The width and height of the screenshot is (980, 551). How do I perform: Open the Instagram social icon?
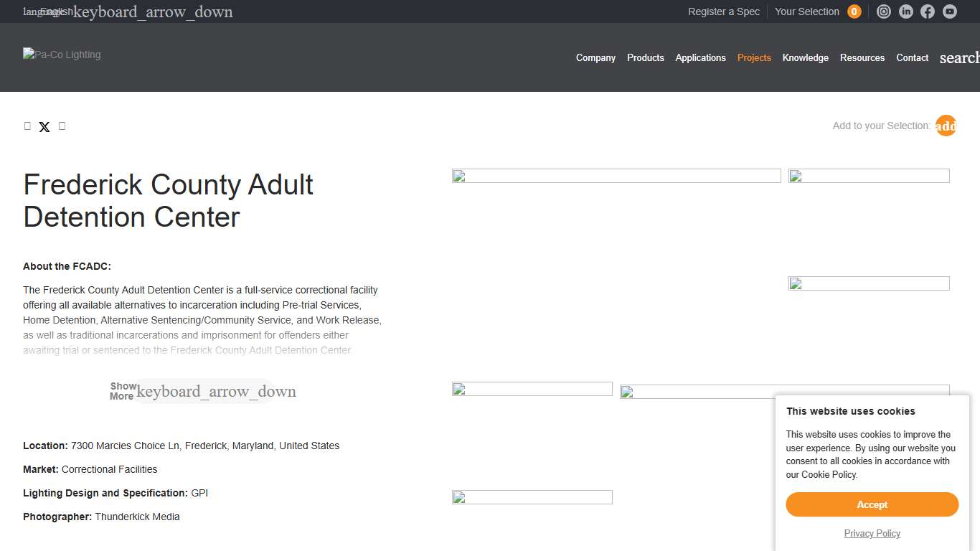click(x=884, y=11)
